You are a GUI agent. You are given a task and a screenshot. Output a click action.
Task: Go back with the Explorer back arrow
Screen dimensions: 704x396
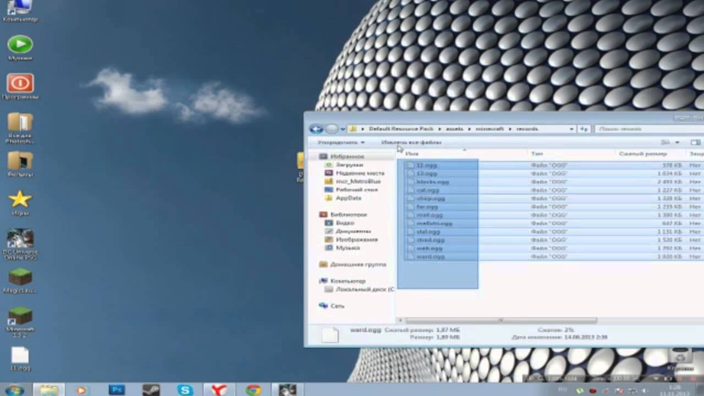tap(316, 129)
